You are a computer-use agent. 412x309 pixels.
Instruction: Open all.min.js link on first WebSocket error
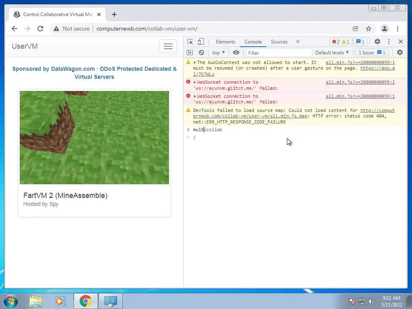(360, 82)
